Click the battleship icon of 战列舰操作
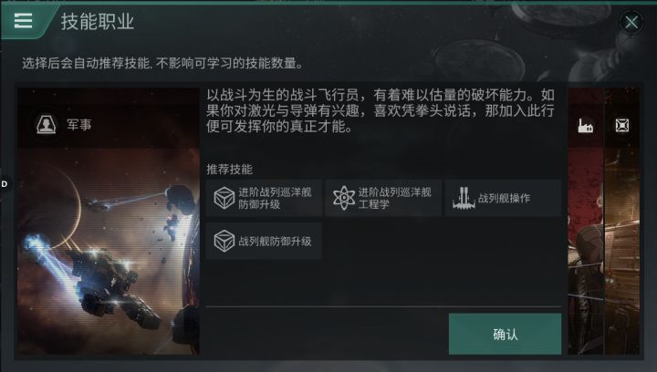 tap(464, 198)
